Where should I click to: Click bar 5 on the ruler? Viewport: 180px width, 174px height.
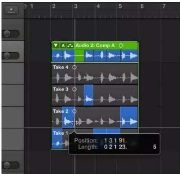point(120,6)
